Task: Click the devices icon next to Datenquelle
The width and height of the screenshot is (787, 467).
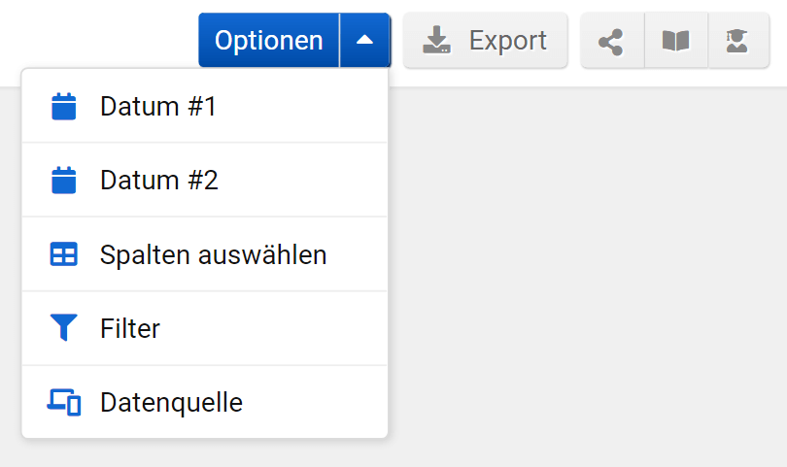Action: pyautogui.click(x=63, y=402)
